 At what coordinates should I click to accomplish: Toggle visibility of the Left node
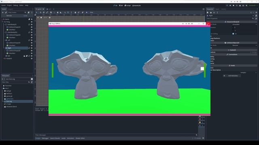[32, 40]
